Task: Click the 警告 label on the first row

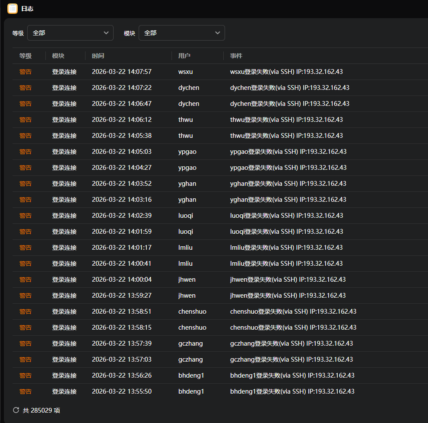Action: tap(25, 72)
